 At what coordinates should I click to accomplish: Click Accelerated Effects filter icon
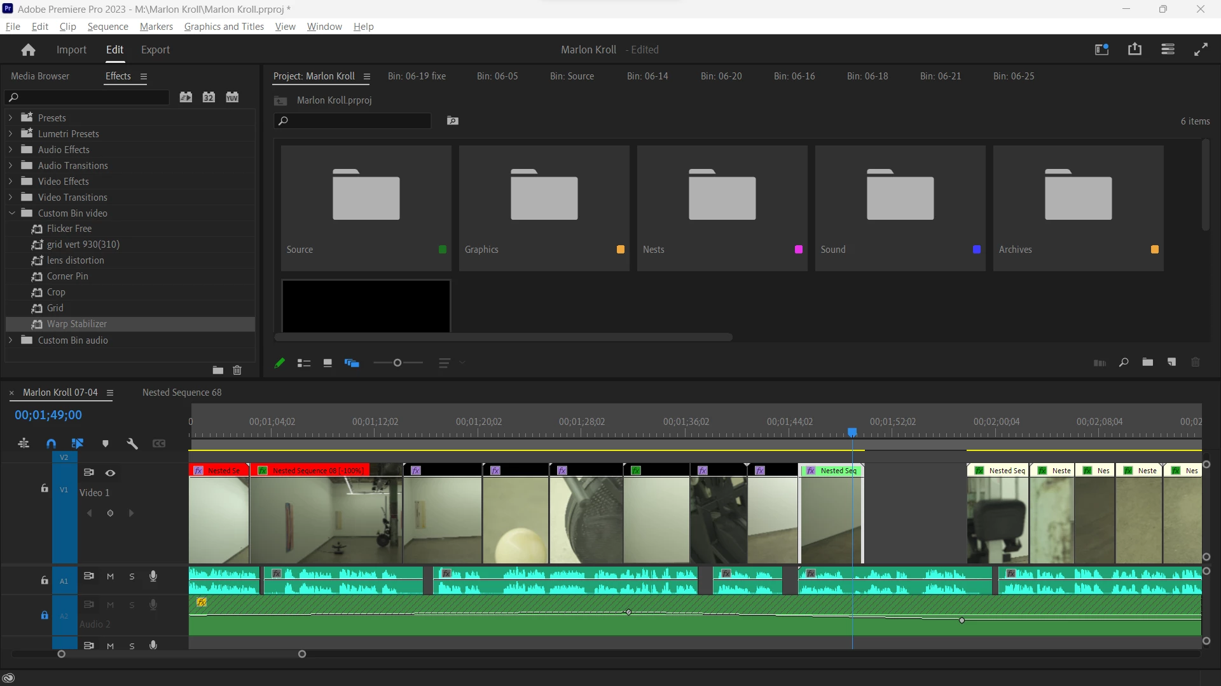(186, 97)
